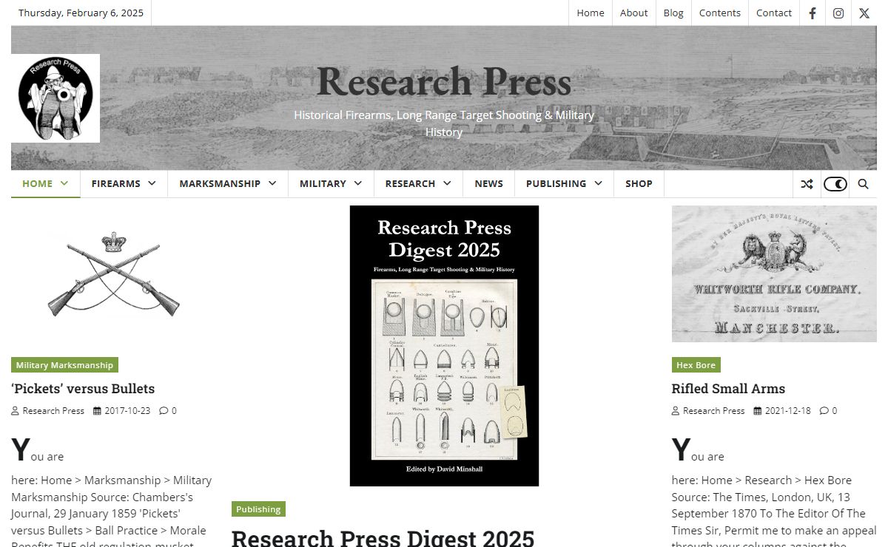Open the Research Press Digest 2025 headline

[x=383, y=537]
